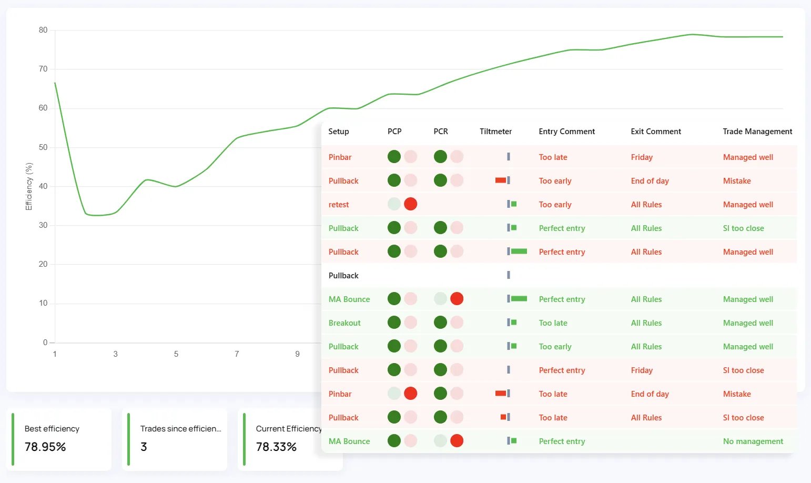The width and height of the screenshot is (811, 483).
Task: Toggle the pale PCP circle on the last MA Bounce row
Action: point(410,440)
